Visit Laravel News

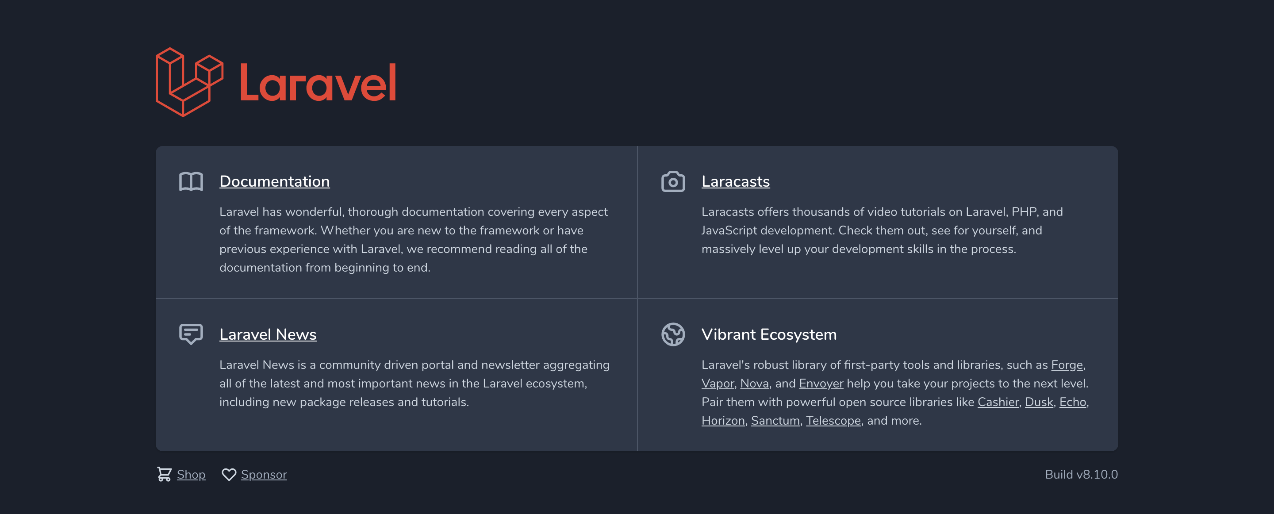pos(268,334)
